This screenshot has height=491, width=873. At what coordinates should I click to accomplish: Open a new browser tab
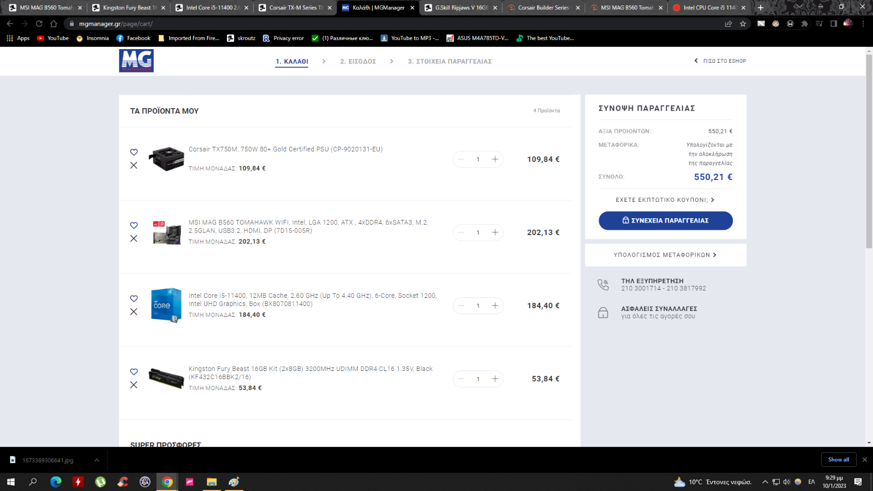761,8
